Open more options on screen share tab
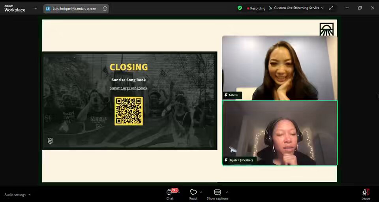 click(x=105, y=9)
